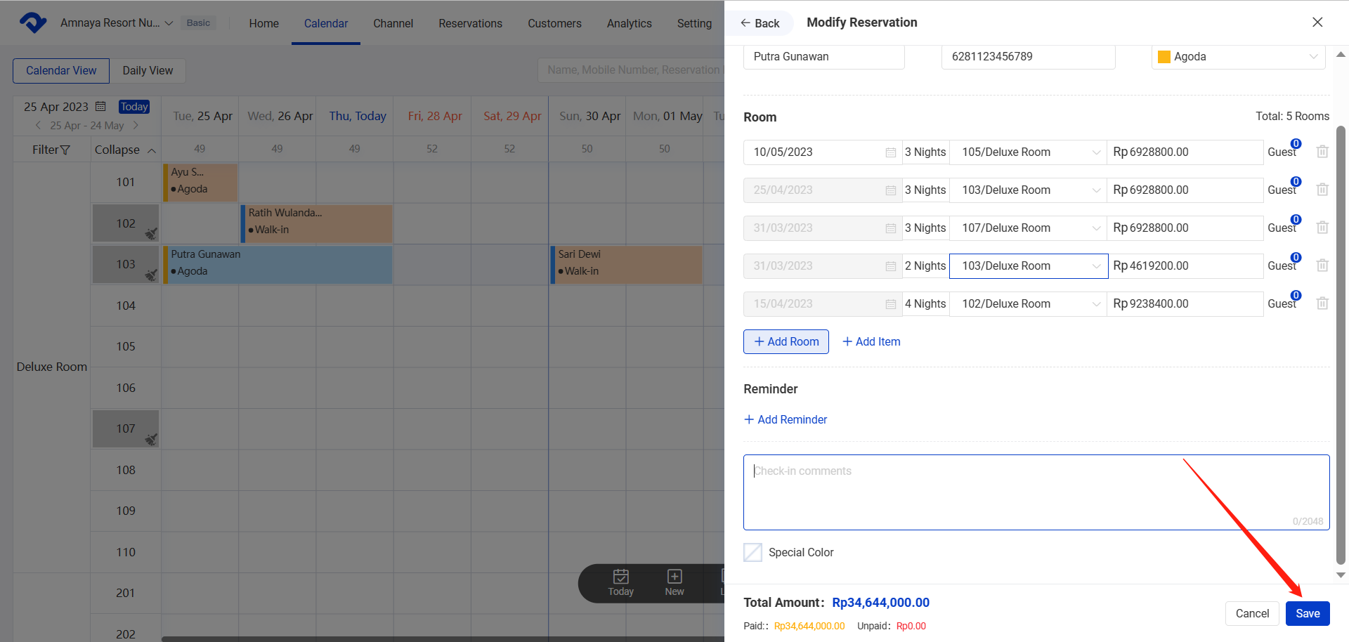1349x642 pixels.
Task: Delete the 105/Deluxe Room row via trash icon
Action: coord(1322,152)
